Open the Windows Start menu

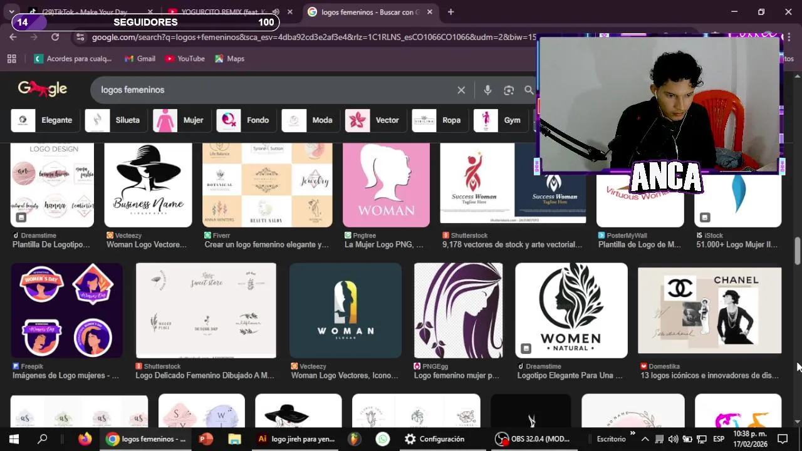point(14,439)
